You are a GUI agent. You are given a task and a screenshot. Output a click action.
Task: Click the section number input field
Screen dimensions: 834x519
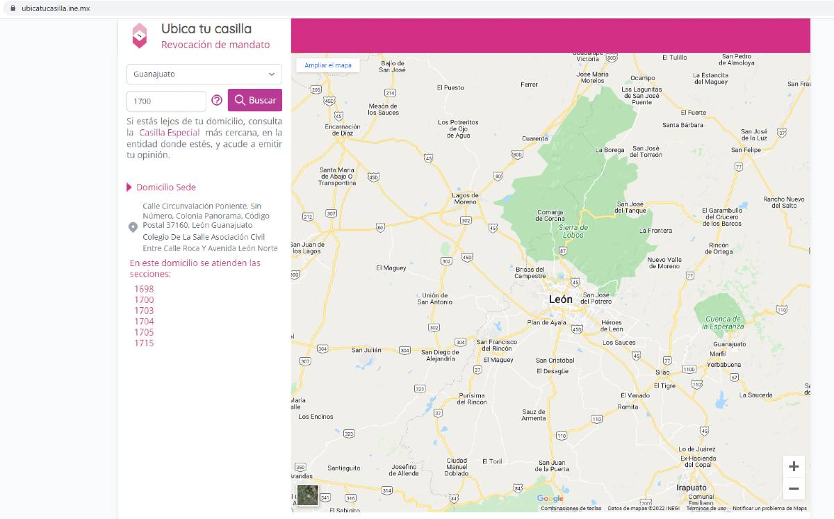(166, 101)
